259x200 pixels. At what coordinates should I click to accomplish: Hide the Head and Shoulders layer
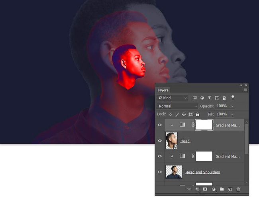click(x=160, y=172)
